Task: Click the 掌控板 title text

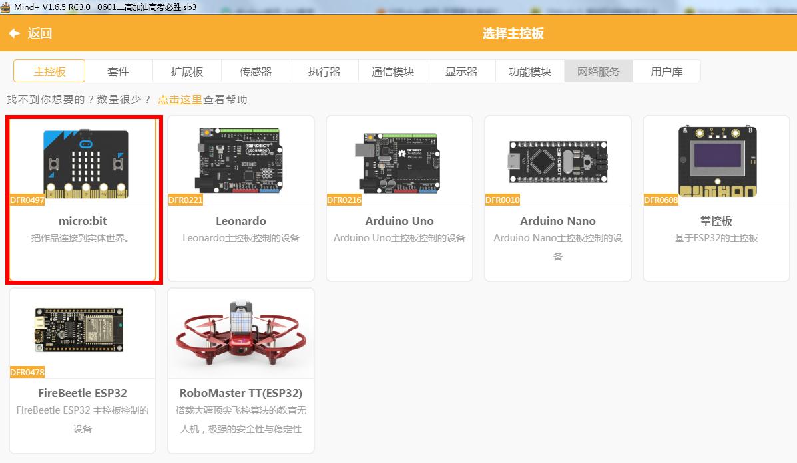Action: [x=716, y=221]
